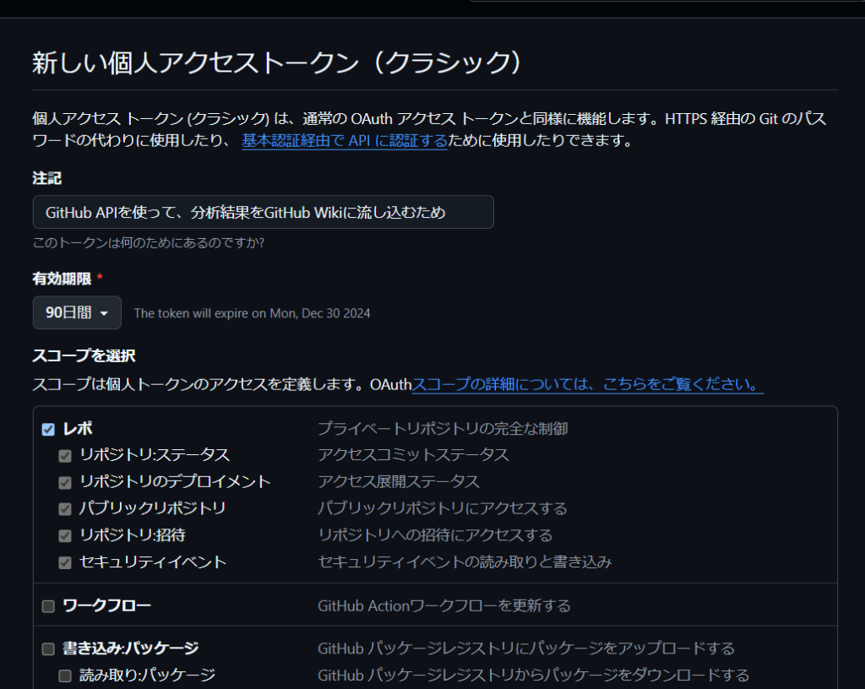Click the スコープを選択 heading
The height and width of the screenshot is (689, 865).
coord(84,356)
